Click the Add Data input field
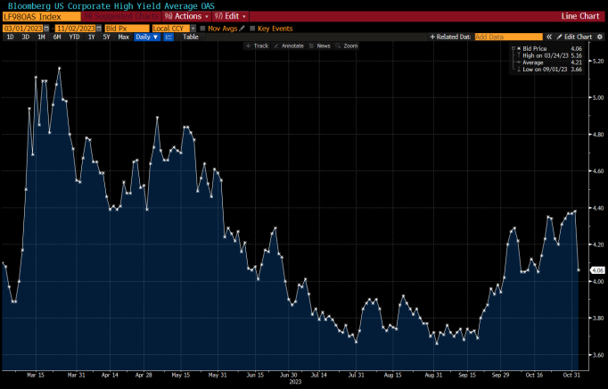 coord(502,37)
